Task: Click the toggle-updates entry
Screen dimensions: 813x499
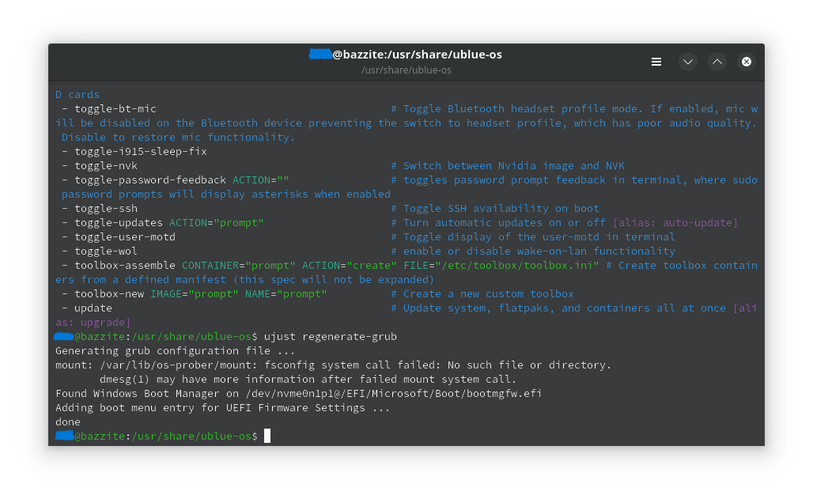Action: 118,222
